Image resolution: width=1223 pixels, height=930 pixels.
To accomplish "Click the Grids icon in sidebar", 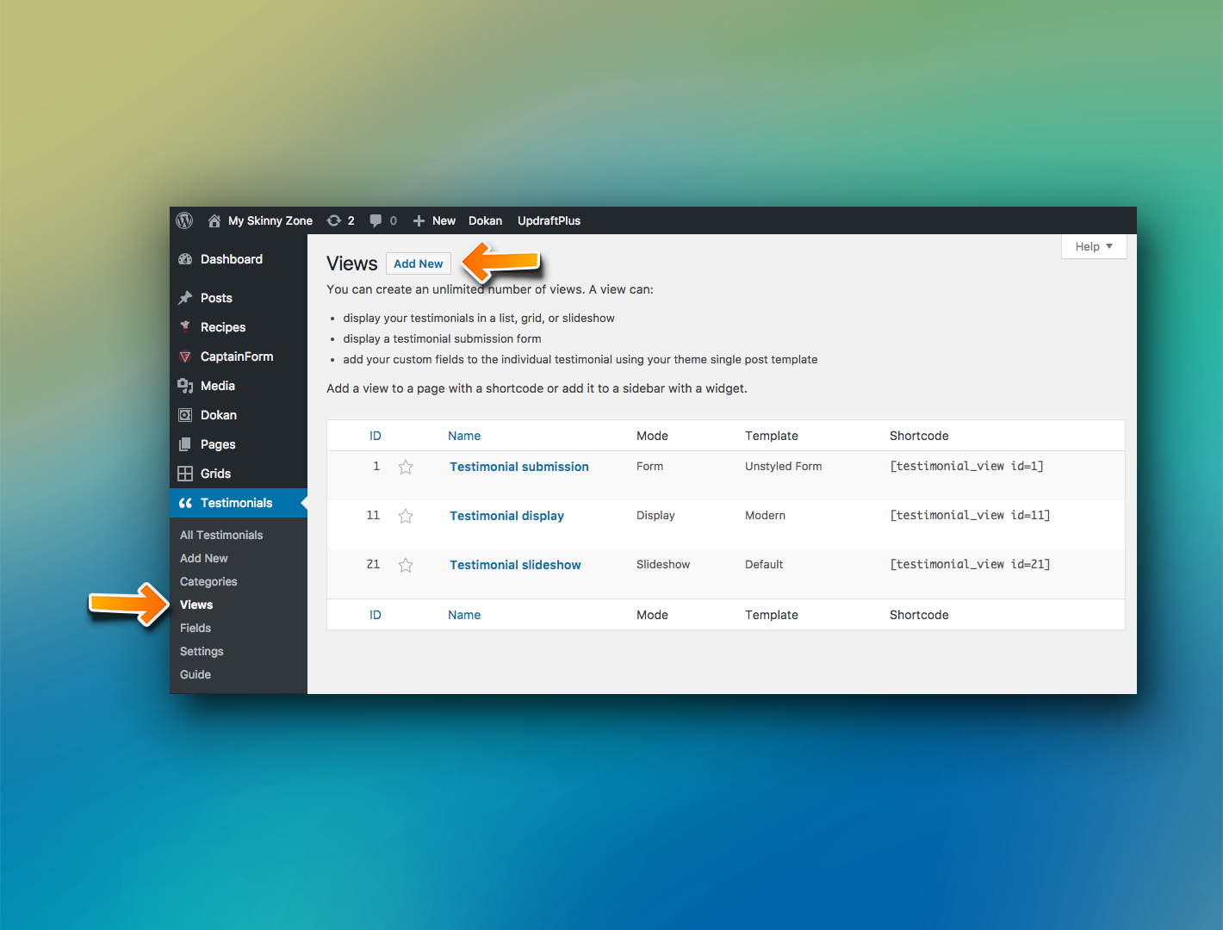I will click(185, 474).
